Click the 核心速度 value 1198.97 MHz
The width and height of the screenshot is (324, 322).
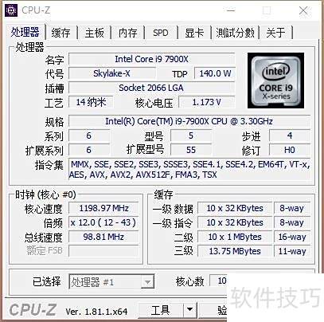[x=103, y=208]
